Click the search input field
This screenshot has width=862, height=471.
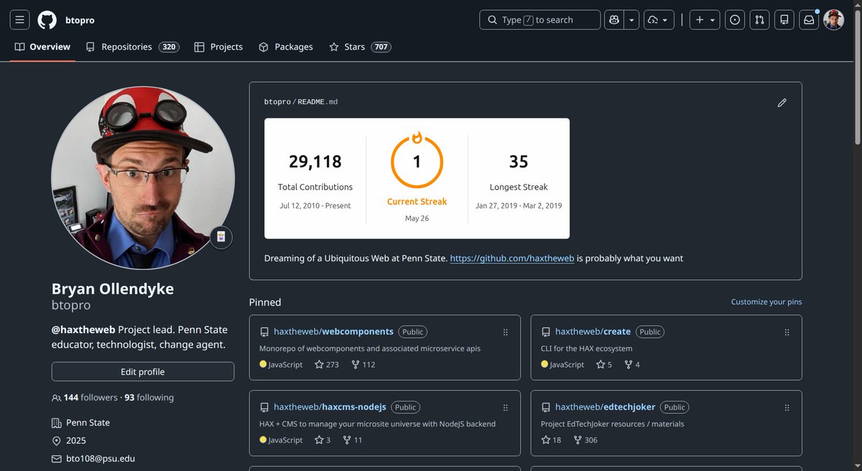click(539, 20)
